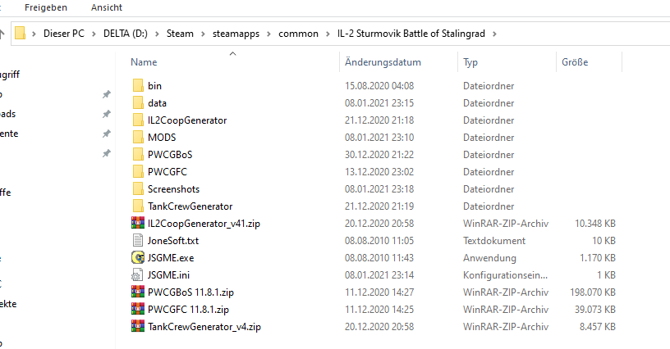The height and width of the screenshot is (349, 670).
Task: Click the PWCGFC 11.8.1.zip archive icon
Action: pyautogui.click(x=138, y=310)
